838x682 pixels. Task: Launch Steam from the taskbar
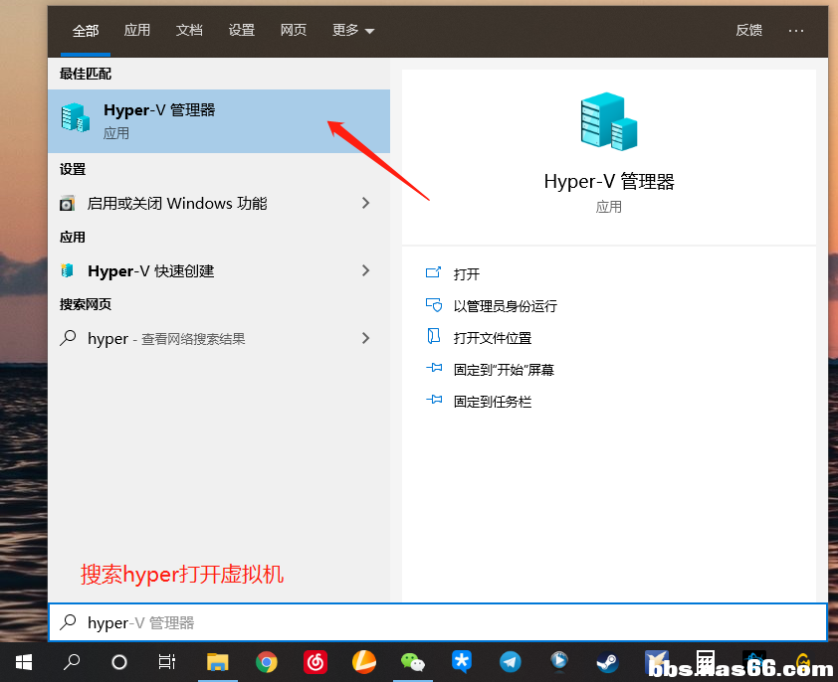(x=607, y=660)
